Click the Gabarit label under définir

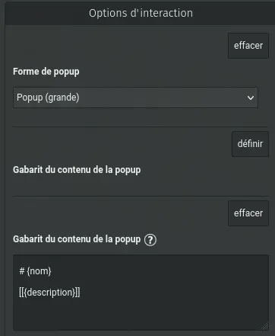pos(77,170)
